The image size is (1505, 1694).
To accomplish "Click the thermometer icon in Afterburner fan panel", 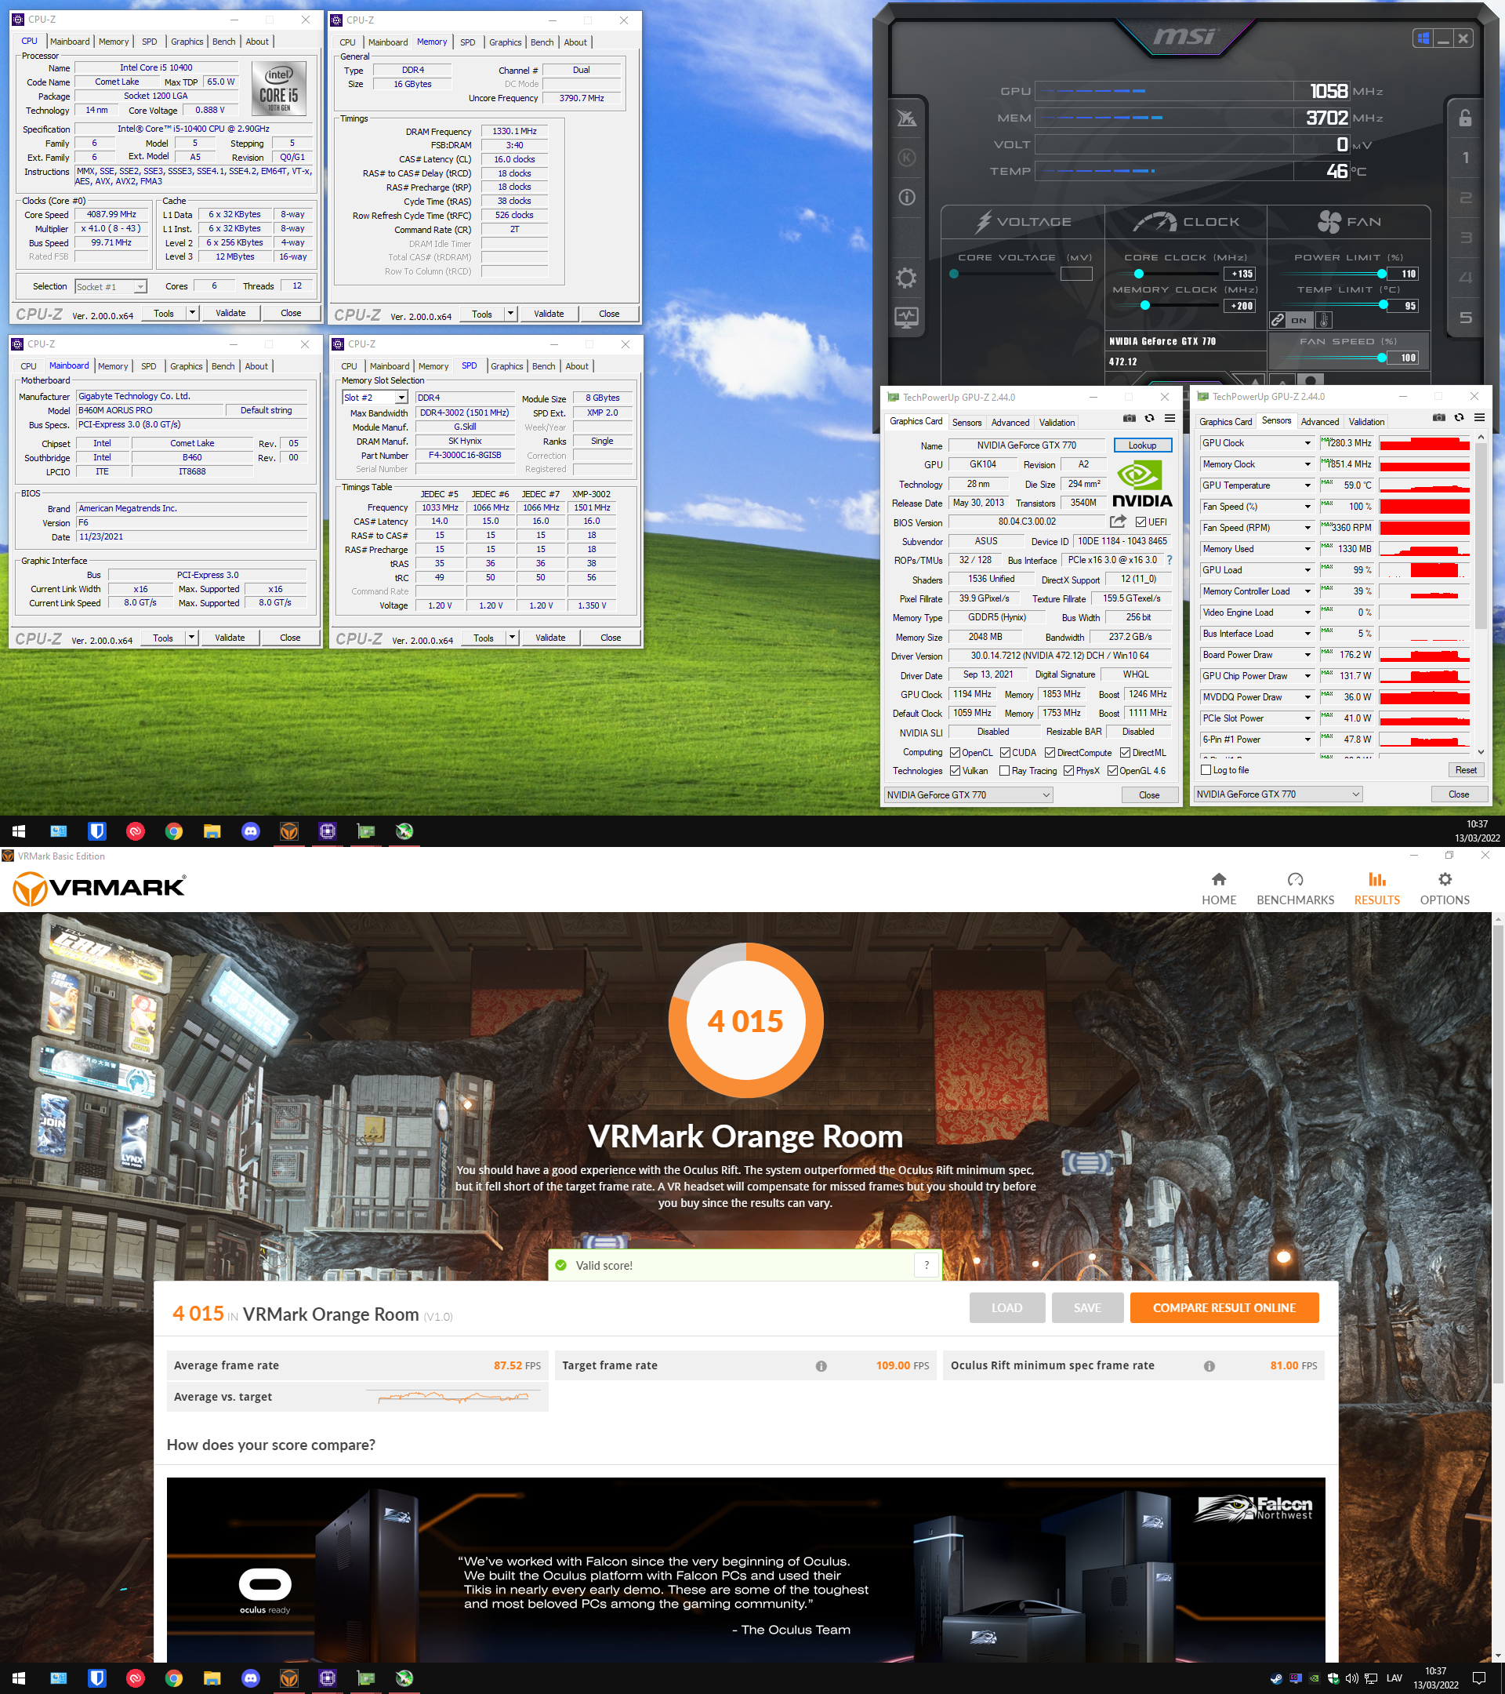I will pos(1323,320).
